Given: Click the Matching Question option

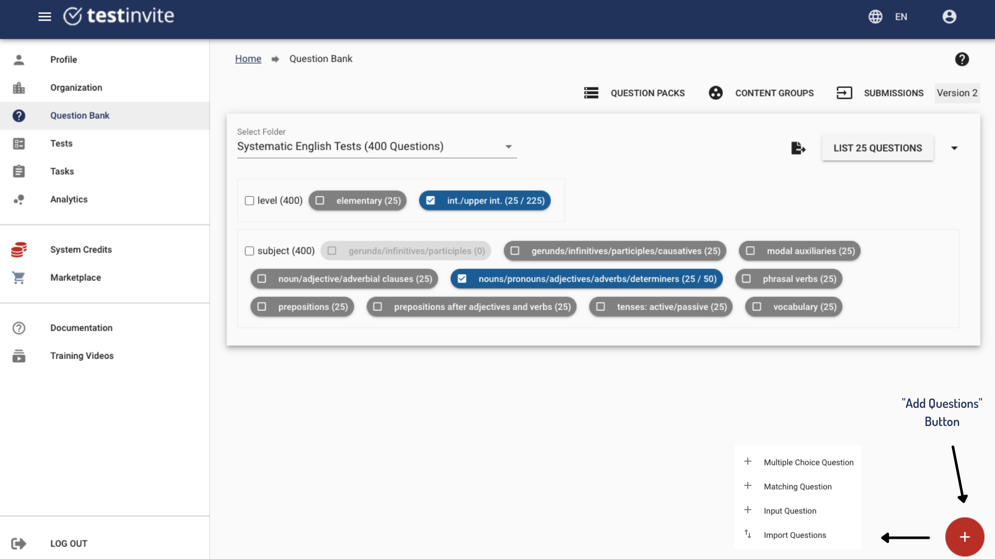Looking at the screenshot, I should tap(798, 486).
